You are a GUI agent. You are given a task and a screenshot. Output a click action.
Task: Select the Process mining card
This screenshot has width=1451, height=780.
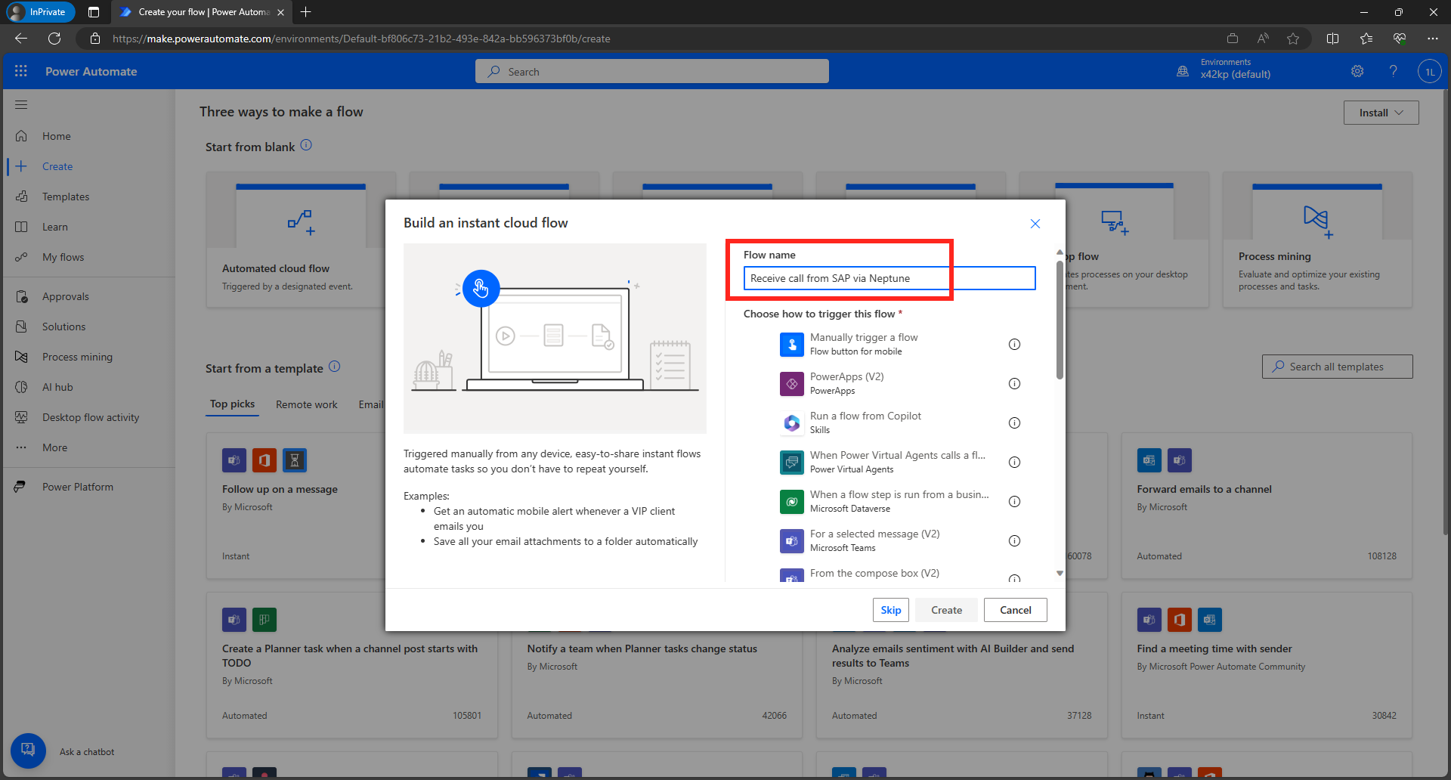(x=1317, y=240)
